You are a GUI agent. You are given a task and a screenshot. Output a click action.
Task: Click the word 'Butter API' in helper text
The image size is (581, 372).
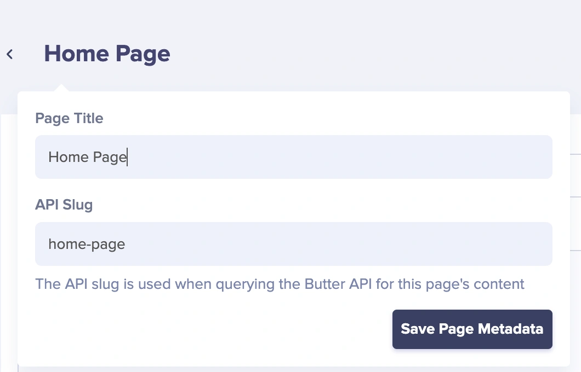(x=338, y=284)
